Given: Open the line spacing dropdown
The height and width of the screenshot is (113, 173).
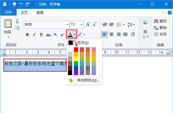Looking at the screenshot, I should [x=131, y=24].
